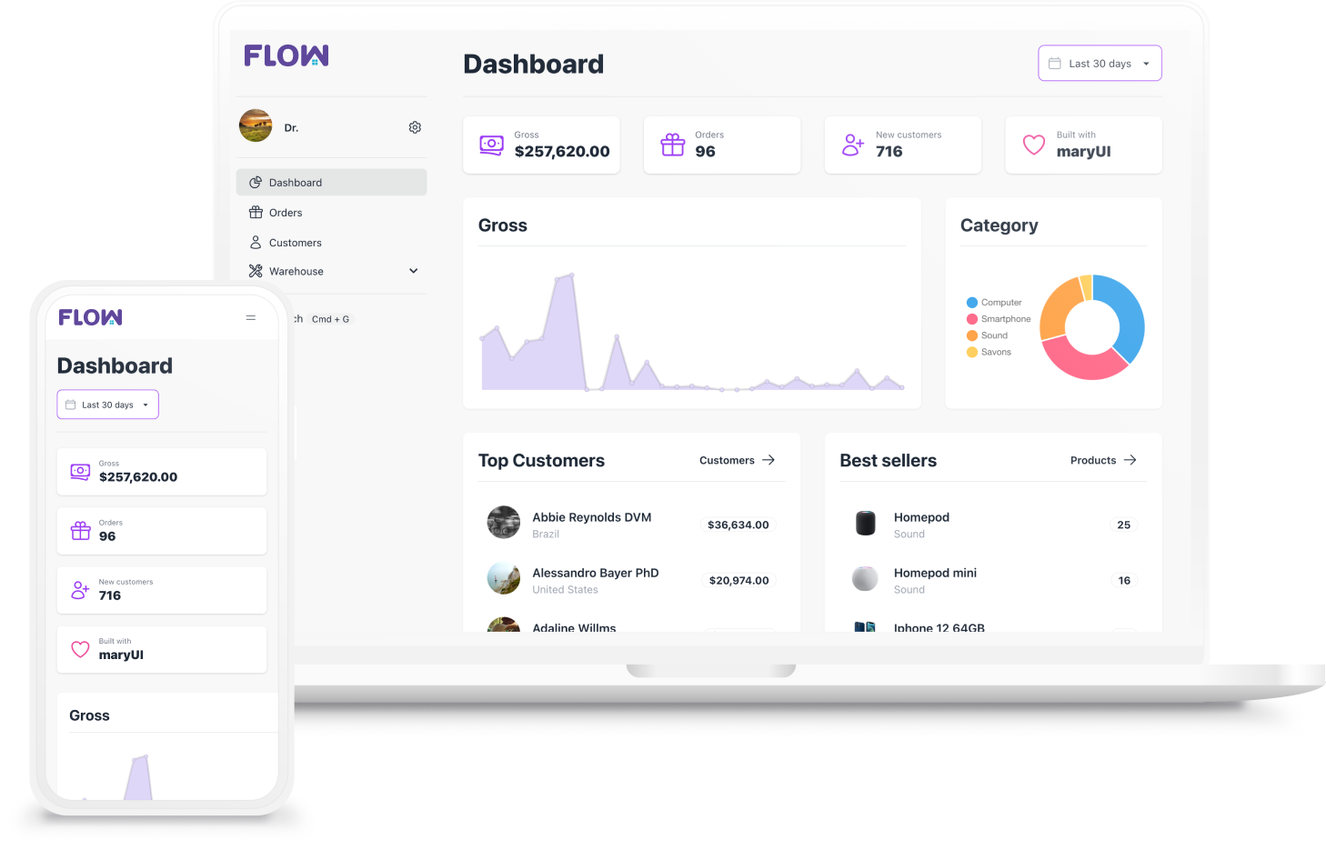Click the Gross money icon in stats card
1326x850 pixels.
491,145
